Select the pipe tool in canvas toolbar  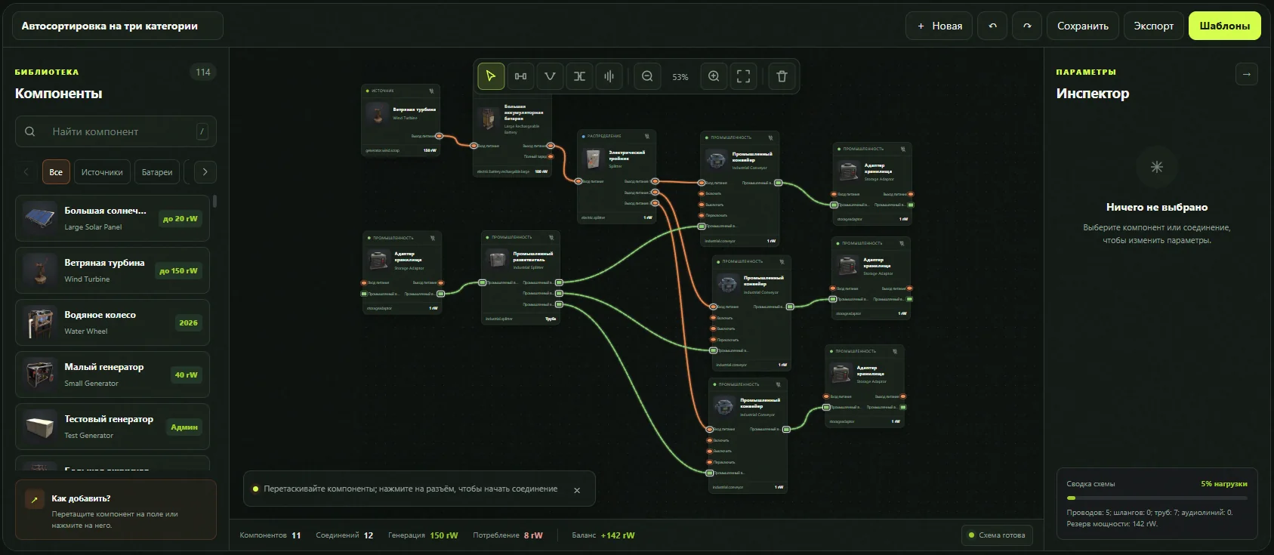[579, 76]
